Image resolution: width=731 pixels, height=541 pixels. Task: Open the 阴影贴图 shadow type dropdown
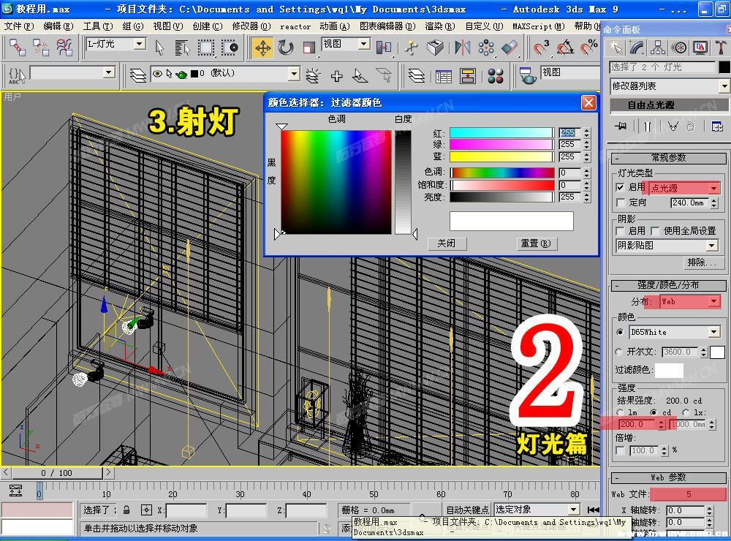coord(712,246)
